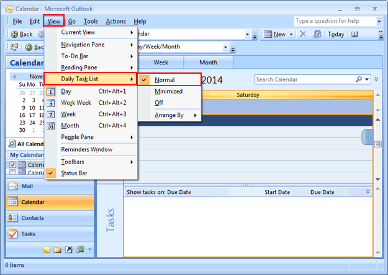Open the Day/Week/Month view dropdown
Screen dimensions: 388x275
225,47
